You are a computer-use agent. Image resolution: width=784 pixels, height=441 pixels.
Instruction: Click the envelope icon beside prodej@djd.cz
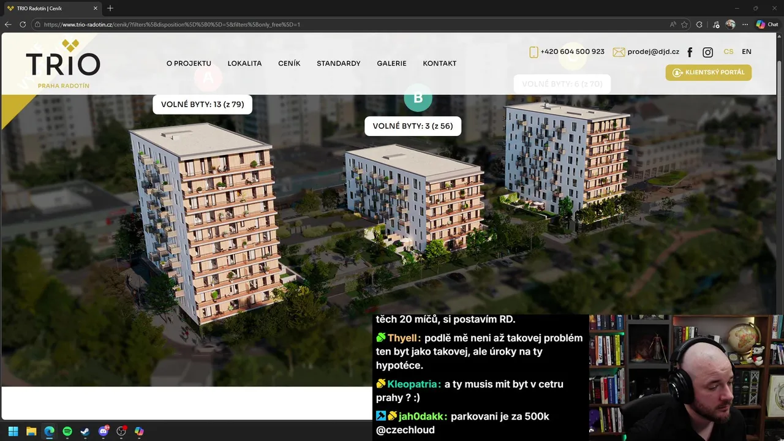[x=619, y=52]
